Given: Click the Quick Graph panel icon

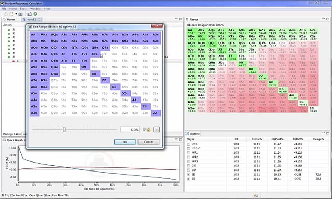Looking at the screenshot, I should coord(4,140).
